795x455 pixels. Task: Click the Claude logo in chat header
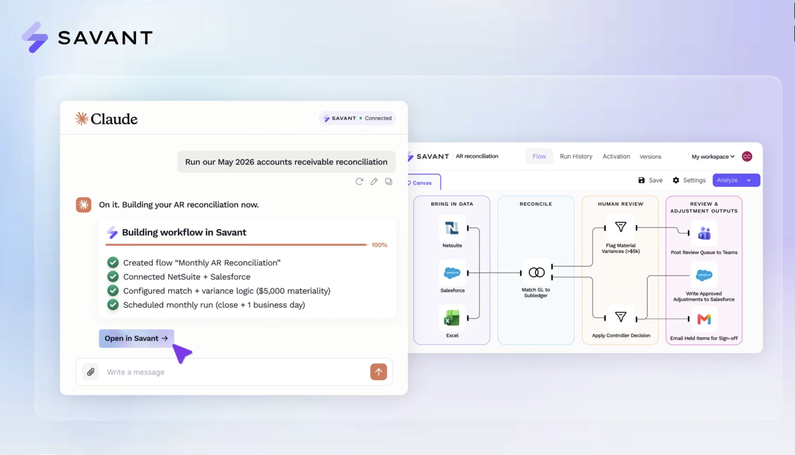click(106, 119)
